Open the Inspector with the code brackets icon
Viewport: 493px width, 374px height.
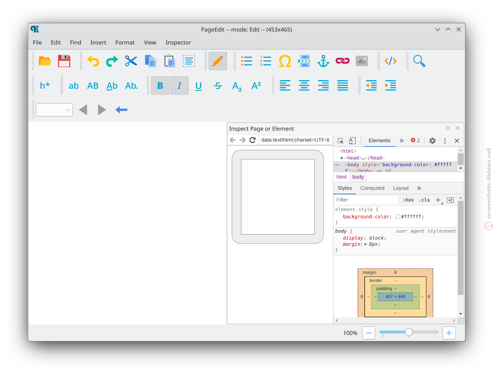pyautogui.click(x=391, y=61)
